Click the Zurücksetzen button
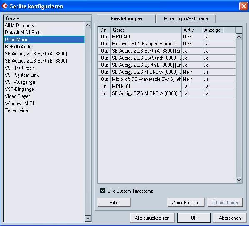Viewport: 249px width, 226px height. point(186,203)
